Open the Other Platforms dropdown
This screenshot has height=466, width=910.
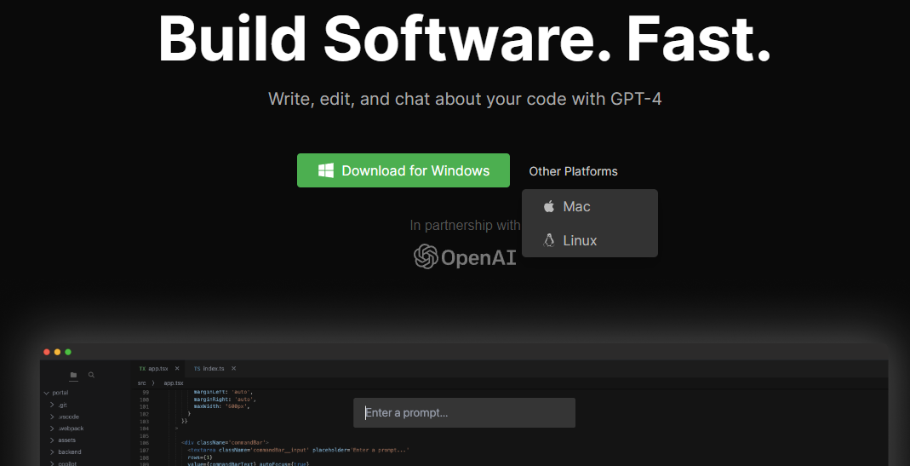click(x=573, y=171)
